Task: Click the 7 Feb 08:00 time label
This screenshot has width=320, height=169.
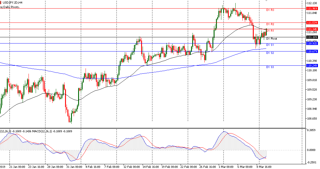Action: point(112,167)
